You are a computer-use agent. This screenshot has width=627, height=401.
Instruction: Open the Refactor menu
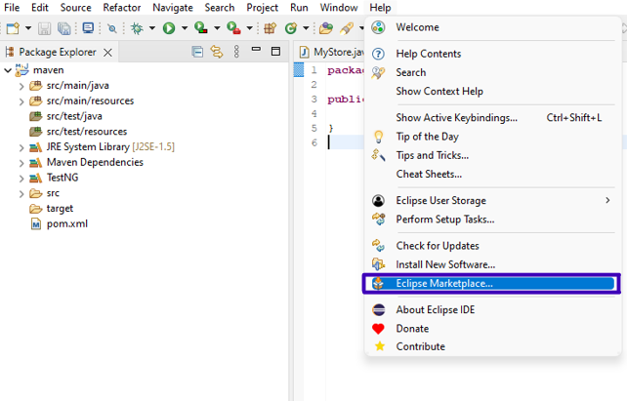click(121, 8)
